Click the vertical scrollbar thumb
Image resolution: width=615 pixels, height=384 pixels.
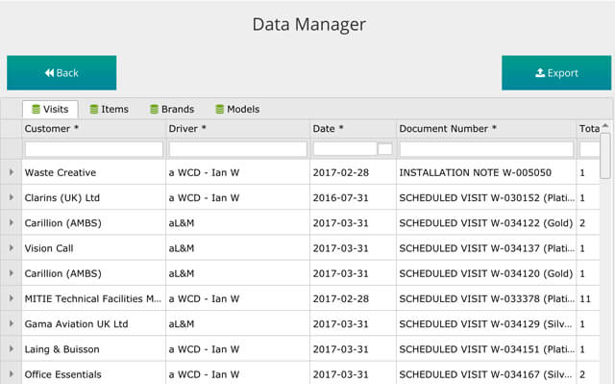[x=605, y=156]
